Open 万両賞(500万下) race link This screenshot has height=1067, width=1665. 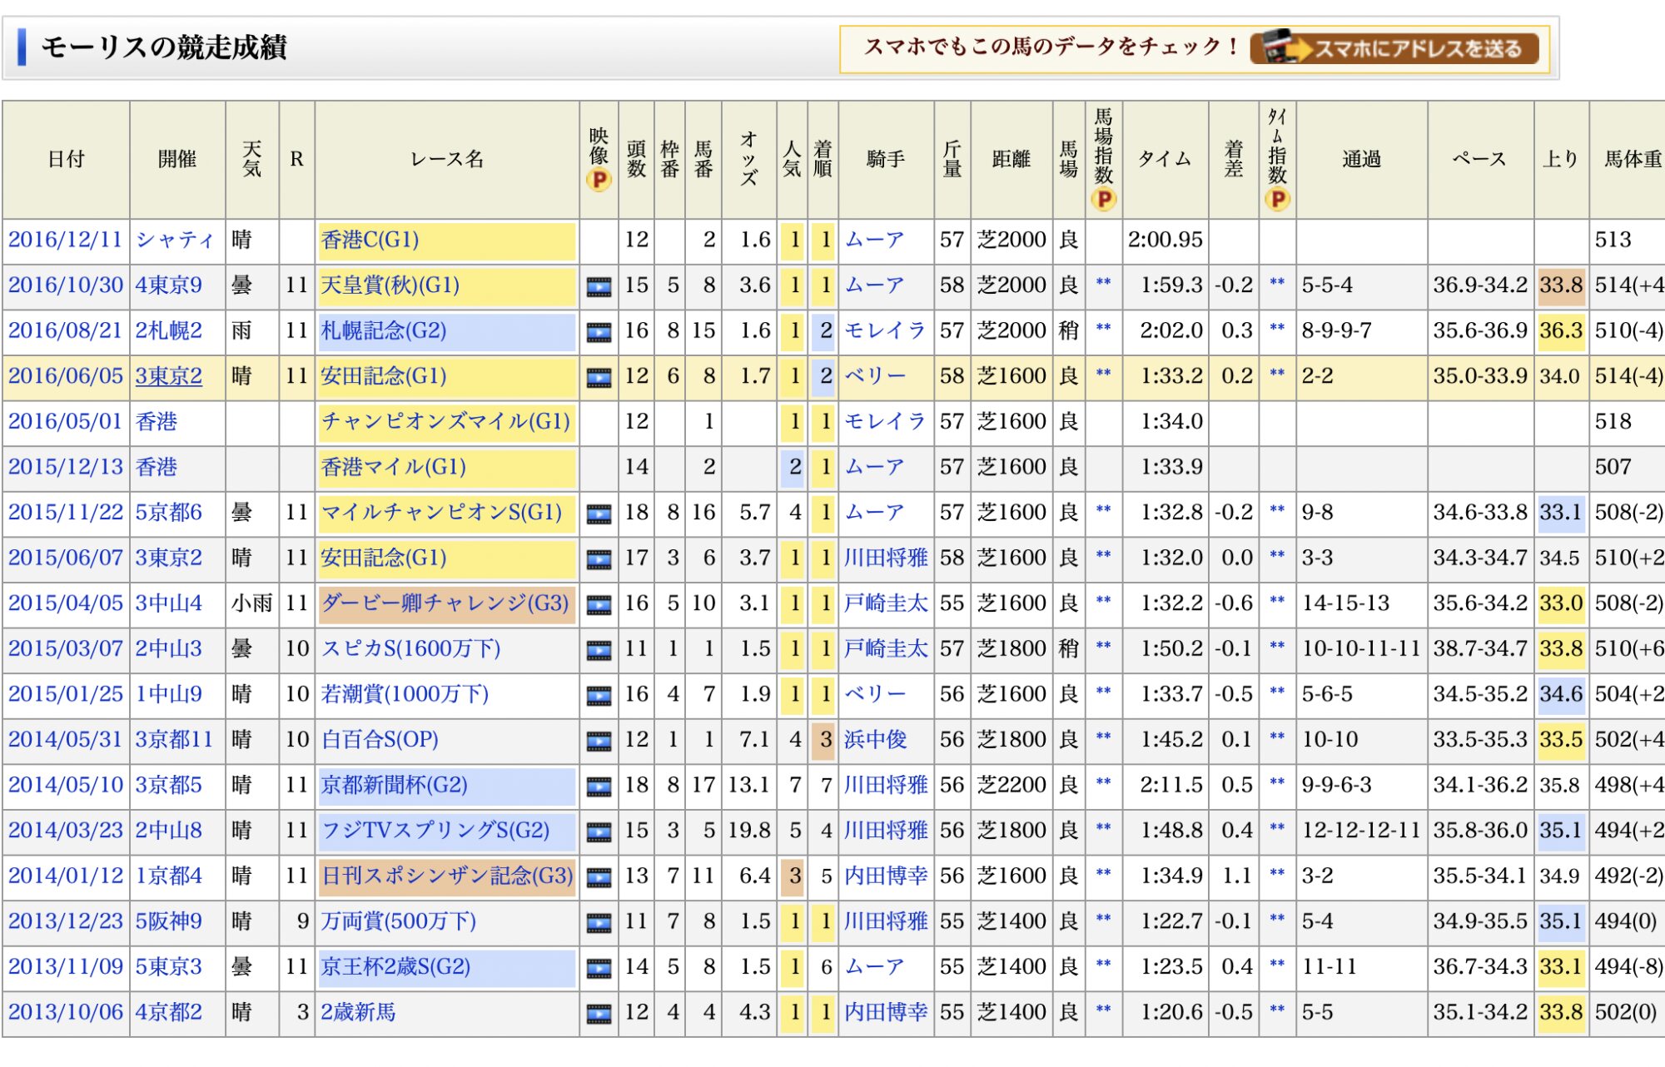pyautogui.click(x=399, y=921)
